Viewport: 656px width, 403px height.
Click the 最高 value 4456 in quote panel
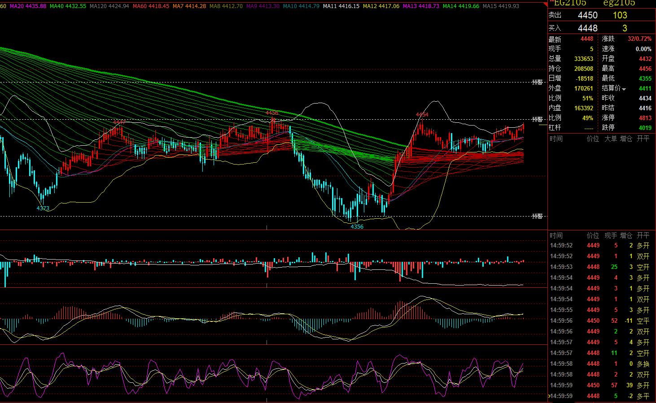tap(645, 69)
